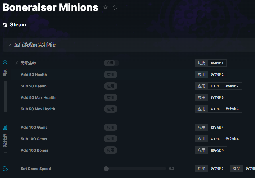Apply the Sub 50 Health cheat
This screenshot has width=255, height=178.
pyautogui.click(x=111, y=86)
